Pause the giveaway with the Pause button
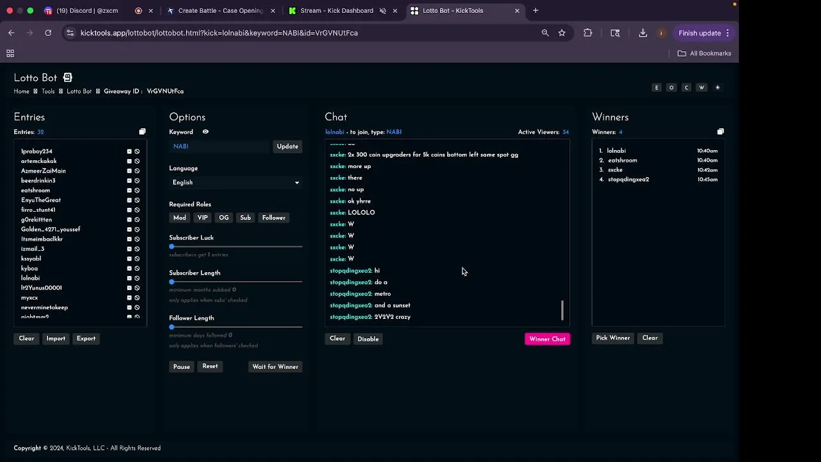This screenshot has height=462, width=821. [182, 366]
